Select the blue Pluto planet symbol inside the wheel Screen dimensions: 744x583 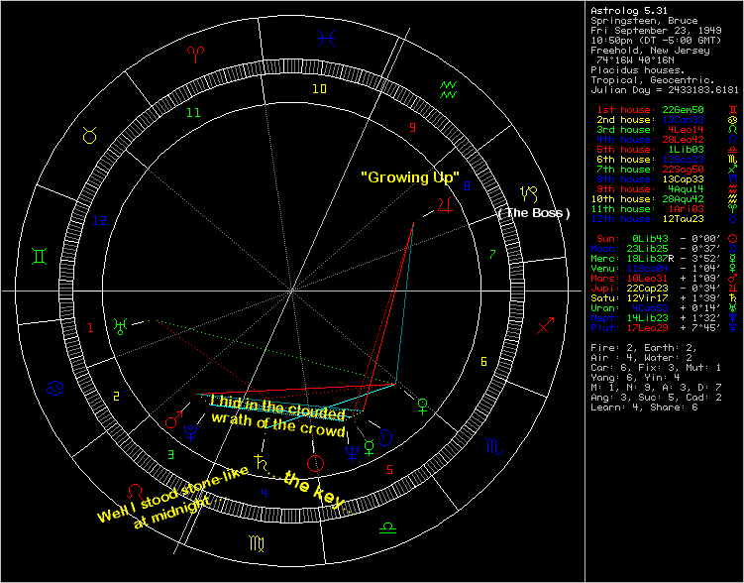(190, 433)
